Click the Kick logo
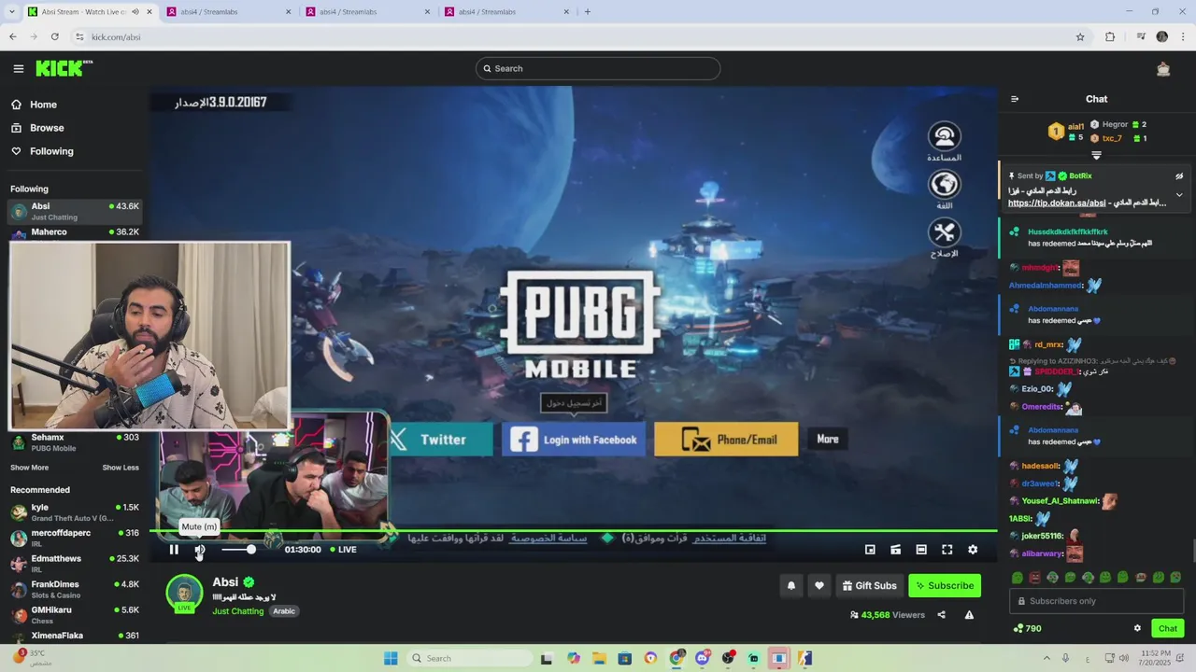This screenshot has width=1196, height=672. coord(64,68)
